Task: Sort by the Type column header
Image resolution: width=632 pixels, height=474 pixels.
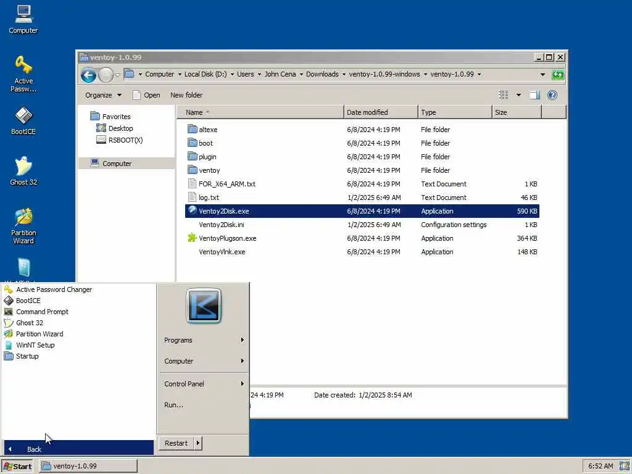Action: [455, 112]
